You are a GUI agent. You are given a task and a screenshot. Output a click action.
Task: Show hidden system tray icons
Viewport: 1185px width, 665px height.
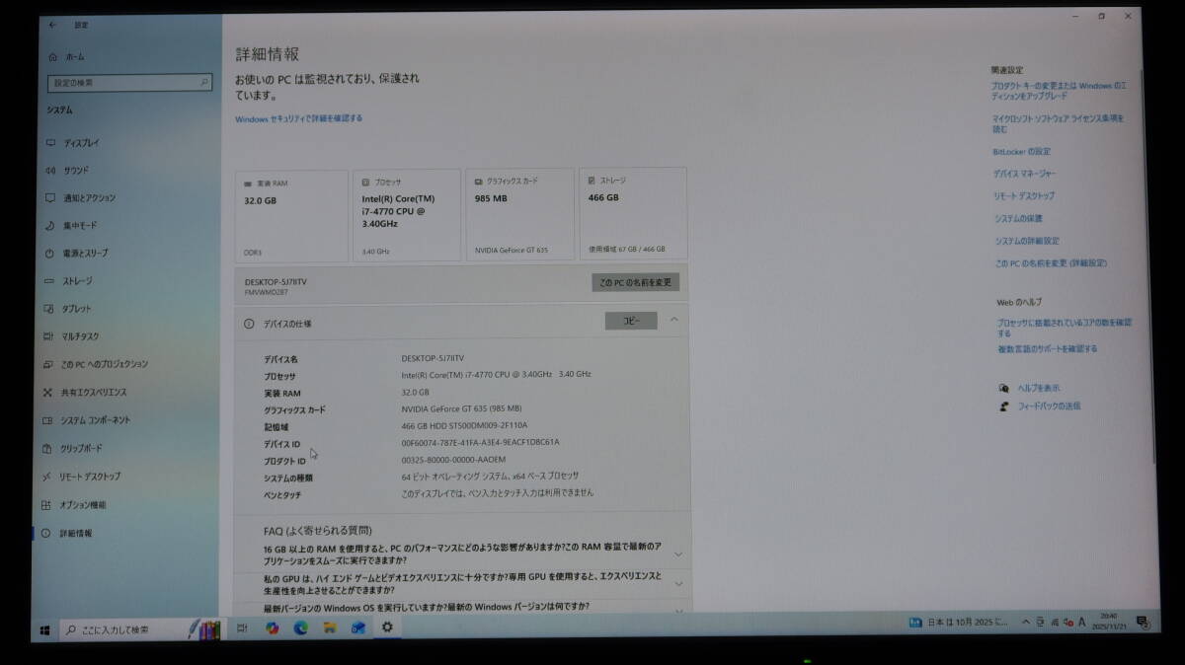point(1026,622)
